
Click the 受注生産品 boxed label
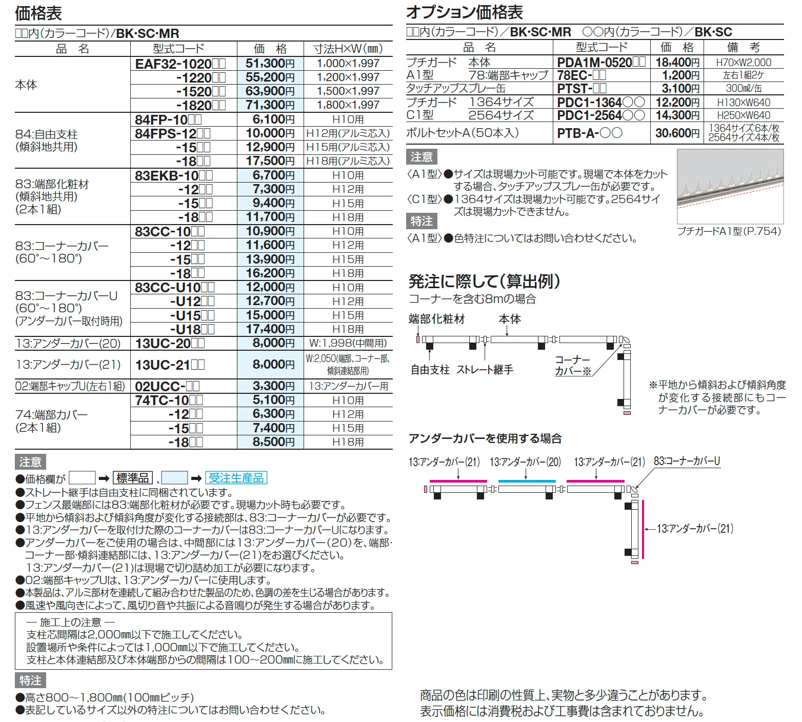pos(236,478)
